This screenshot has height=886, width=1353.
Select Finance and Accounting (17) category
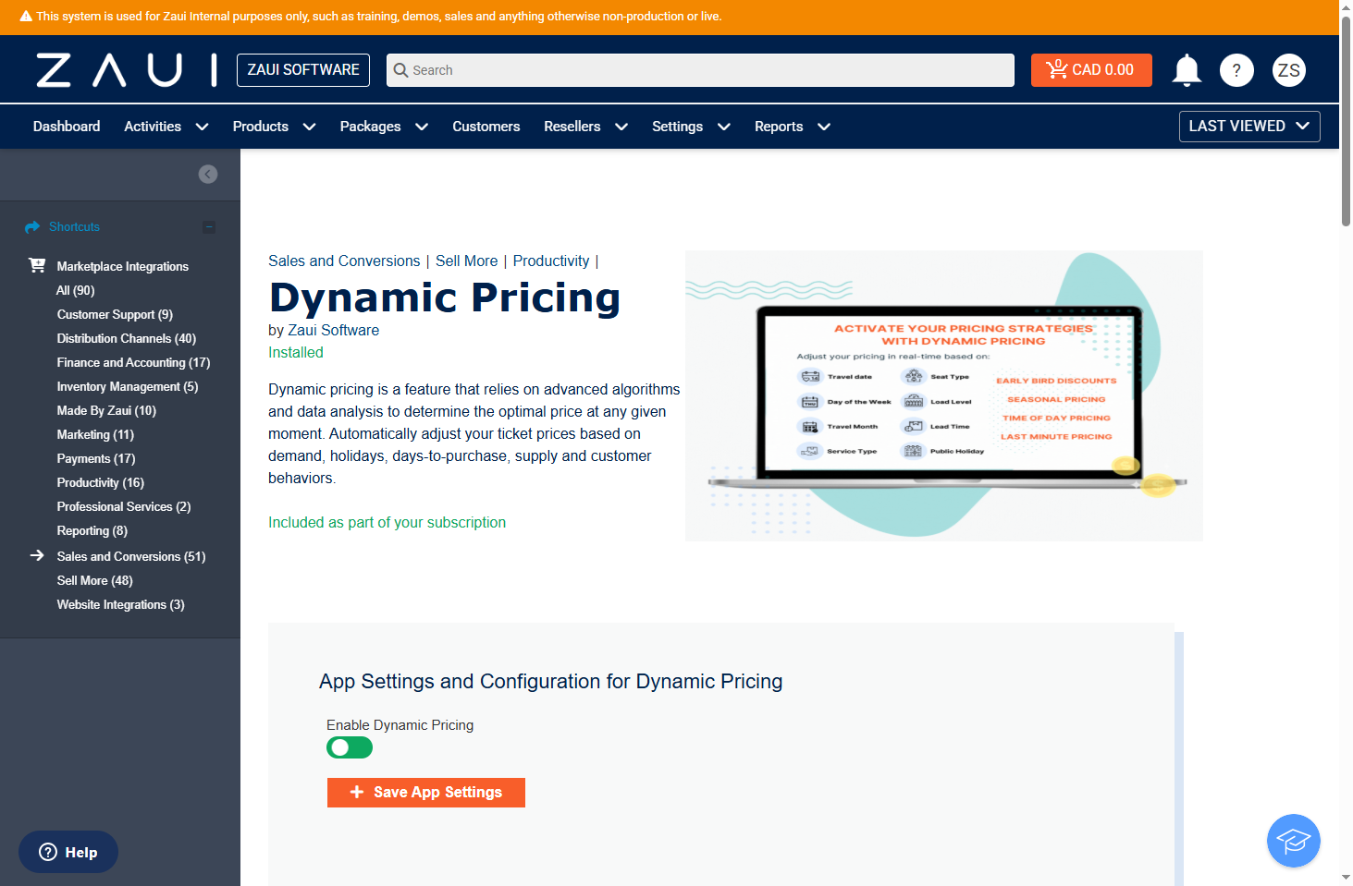click(x=133, y=362)
